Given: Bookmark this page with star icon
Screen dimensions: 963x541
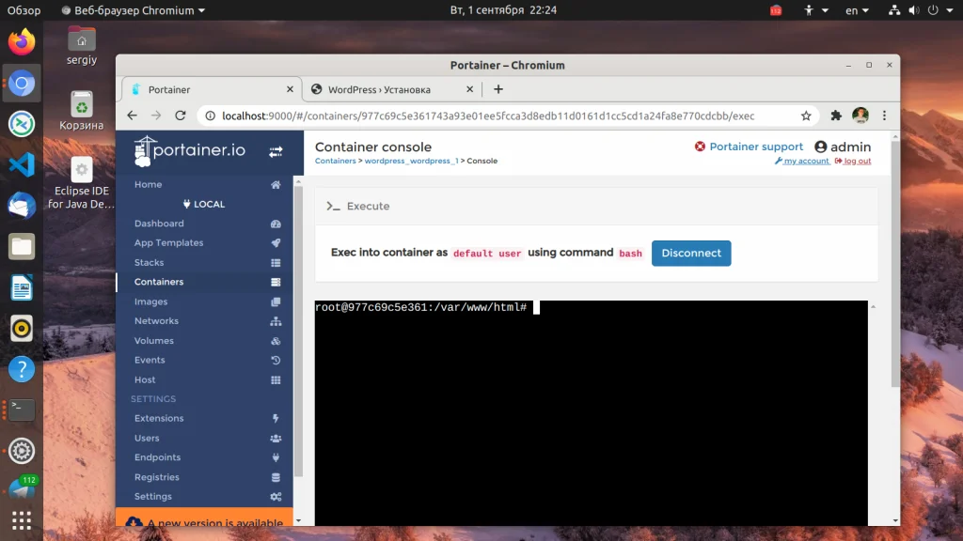Looking at the screenshot, I should click(x=806, y=116).
